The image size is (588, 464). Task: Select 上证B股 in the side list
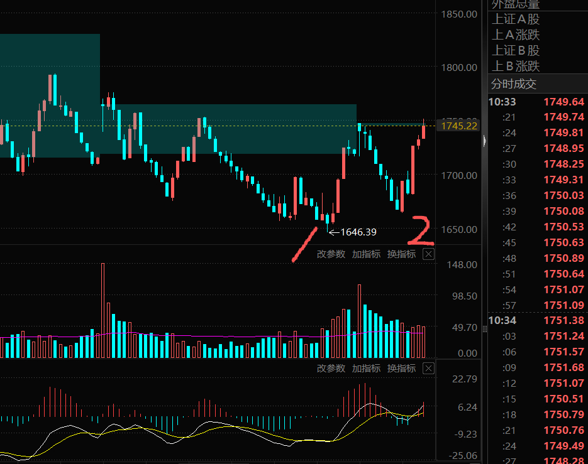(x=516, y=51)
